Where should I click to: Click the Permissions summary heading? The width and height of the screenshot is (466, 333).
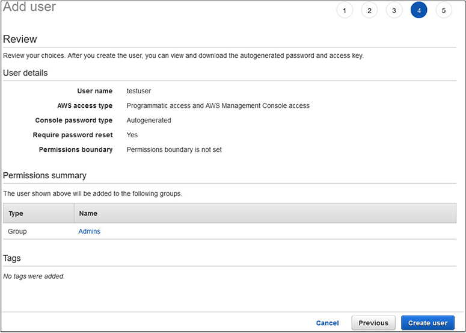point(44,175)
